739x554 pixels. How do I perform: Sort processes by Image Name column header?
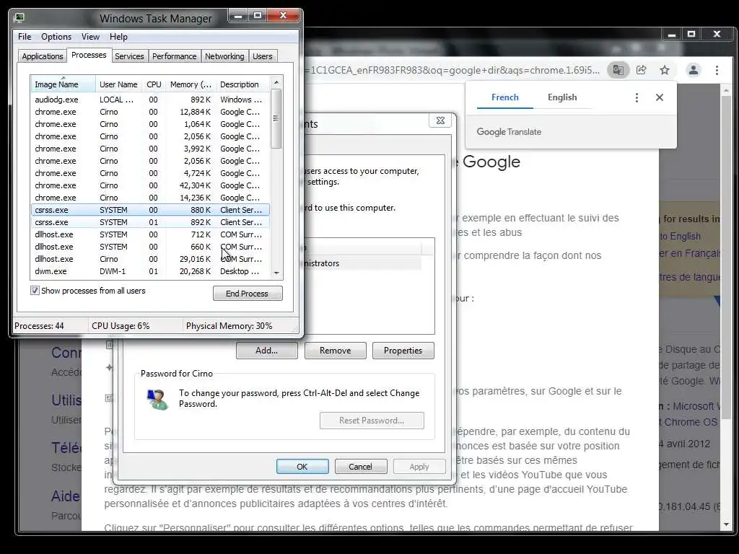tap(63, 84)
